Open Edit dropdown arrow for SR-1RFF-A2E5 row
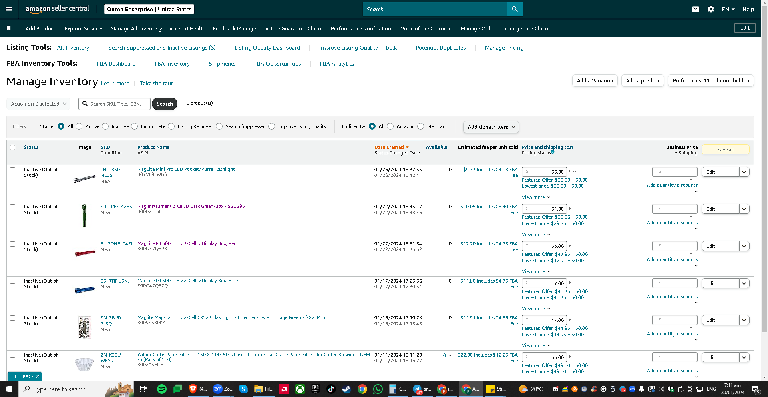Viewport: 768px width, 397px height. click(744, 209)
